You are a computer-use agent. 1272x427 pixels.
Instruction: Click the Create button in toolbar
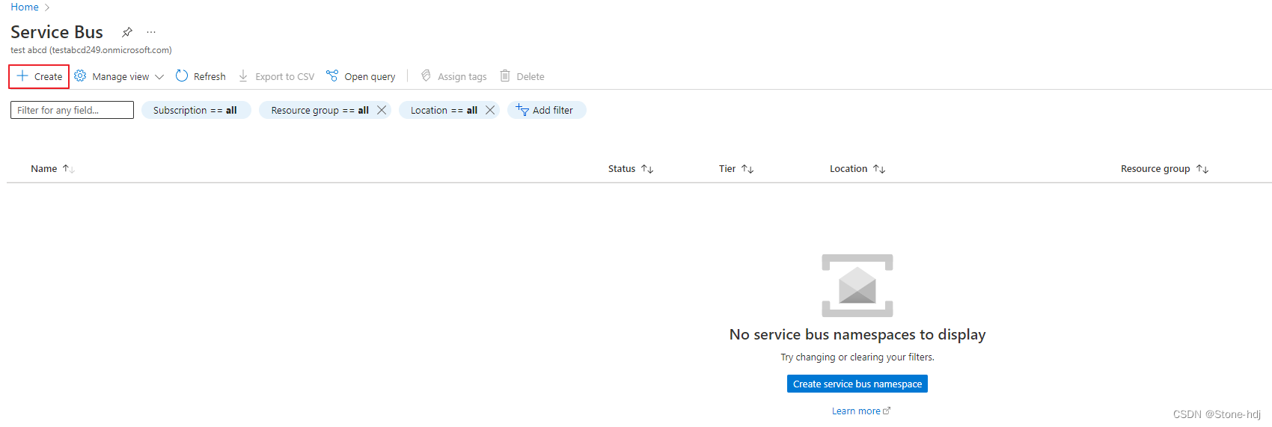pyautogui.click(x=39, y=76)
